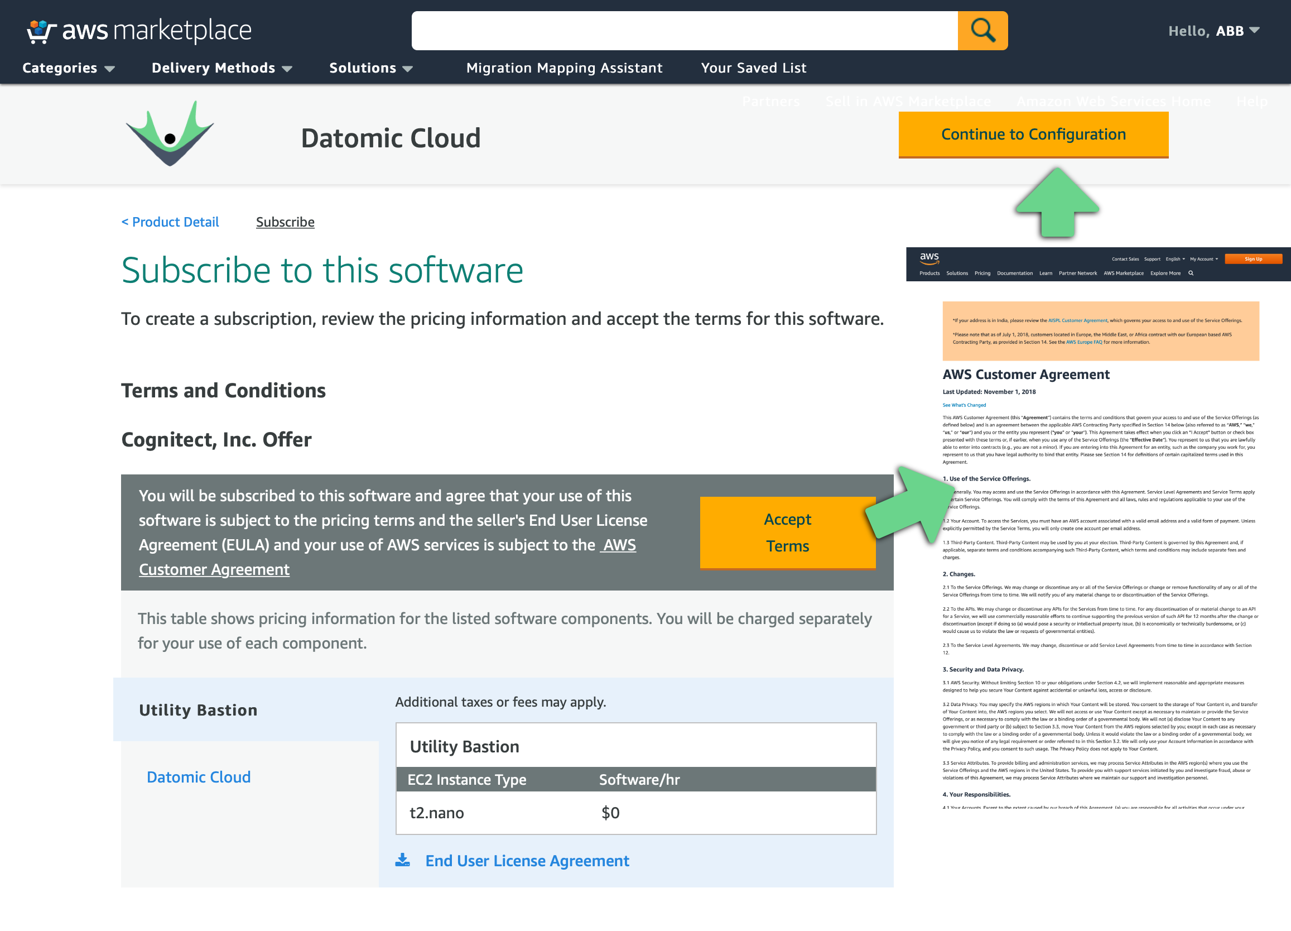The width and height of the screenshot is (1291, 931).
Task: Click Sign Up in the AWS preview
Action: point(1253,259)
